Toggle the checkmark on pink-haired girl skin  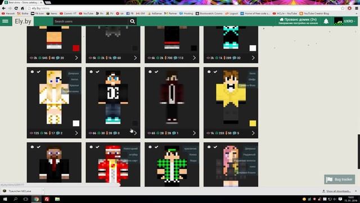click(x=215, y=147)
